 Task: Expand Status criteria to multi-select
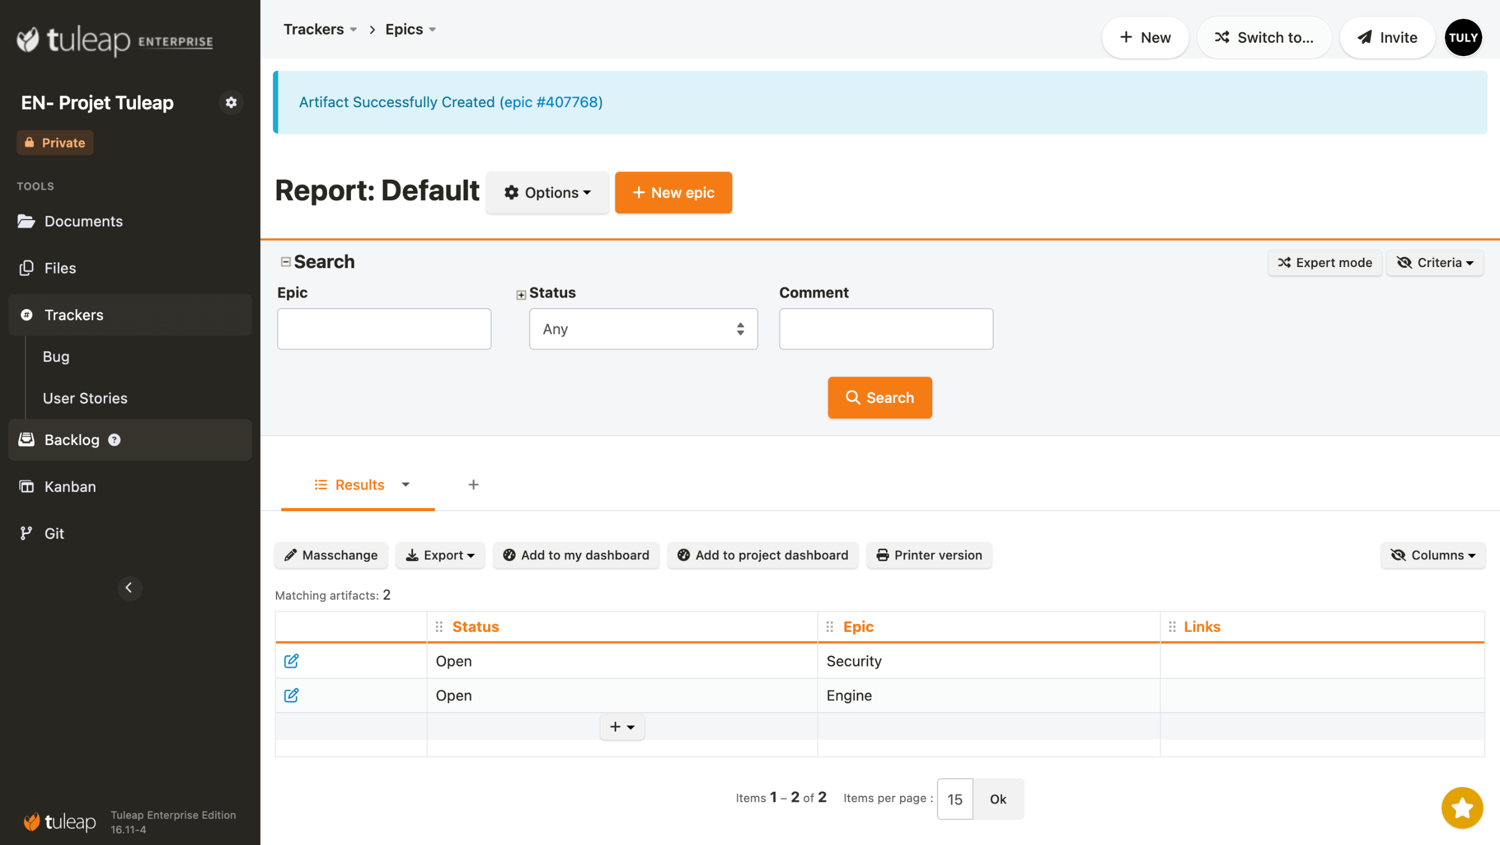[x=521, y=295]
